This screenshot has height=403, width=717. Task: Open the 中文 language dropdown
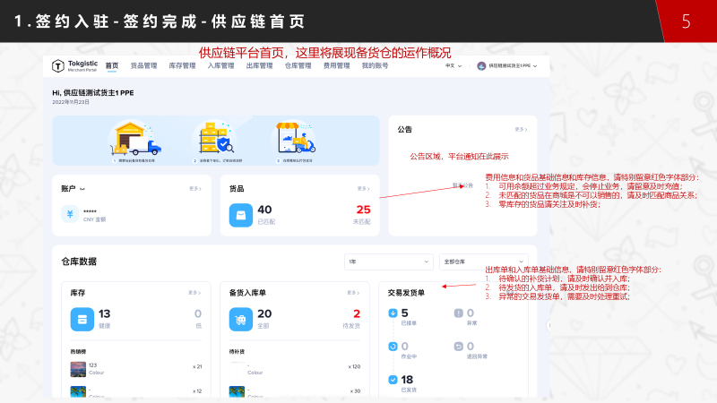click(x=454, y=65)
